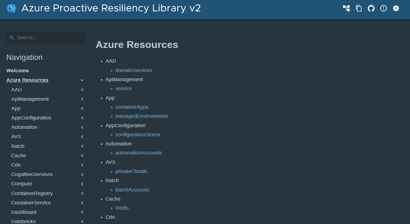This screenshot has height=224, width=410.
Task: Click the site logo beside the title
Action: pyautogui.click(x=11, y=8)
